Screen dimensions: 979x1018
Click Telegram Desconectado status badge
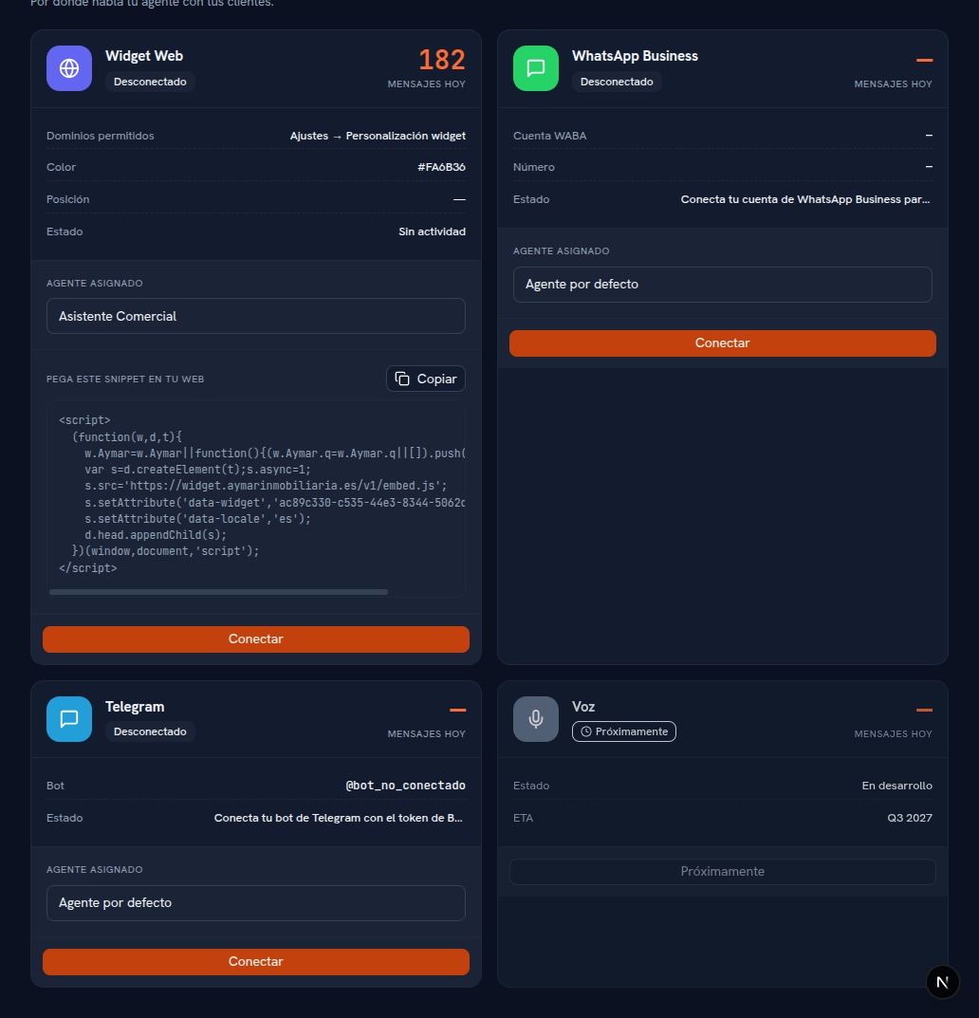[150, 731]
